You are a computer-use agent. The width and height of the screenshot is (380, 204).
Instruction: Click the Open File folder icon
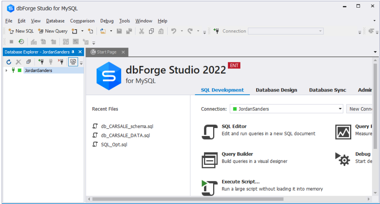click(x=103, y=31)
